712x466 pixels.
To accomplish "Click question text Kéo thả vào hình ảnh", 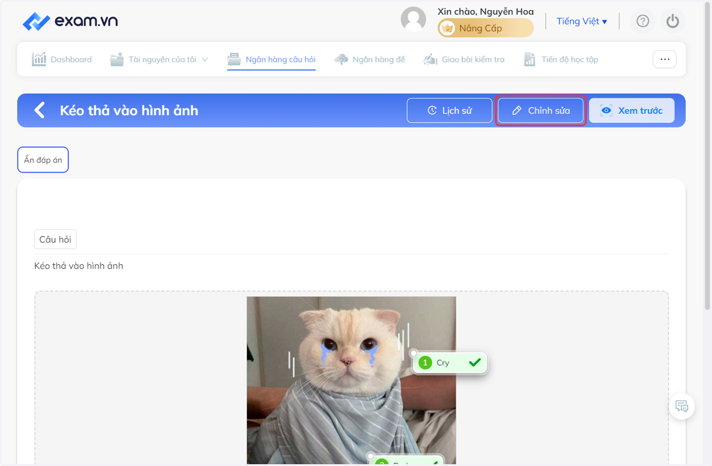I will pos(79,266).
